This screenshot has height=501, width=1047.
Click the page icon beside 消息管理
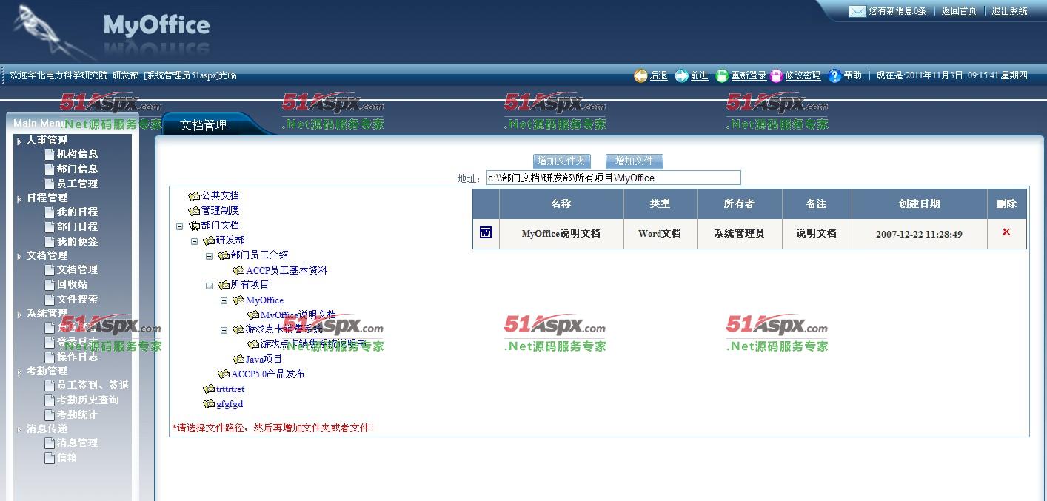pos(50,443)
